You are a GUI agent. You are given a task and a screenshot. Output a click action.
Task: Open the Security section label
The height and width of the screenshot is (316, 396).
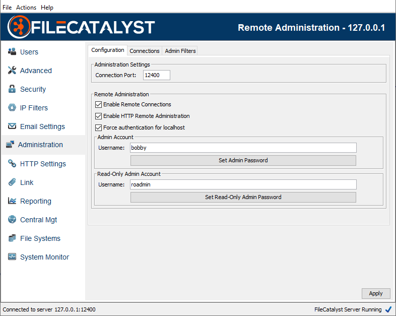pyautogui.click(x=33, y=89)
